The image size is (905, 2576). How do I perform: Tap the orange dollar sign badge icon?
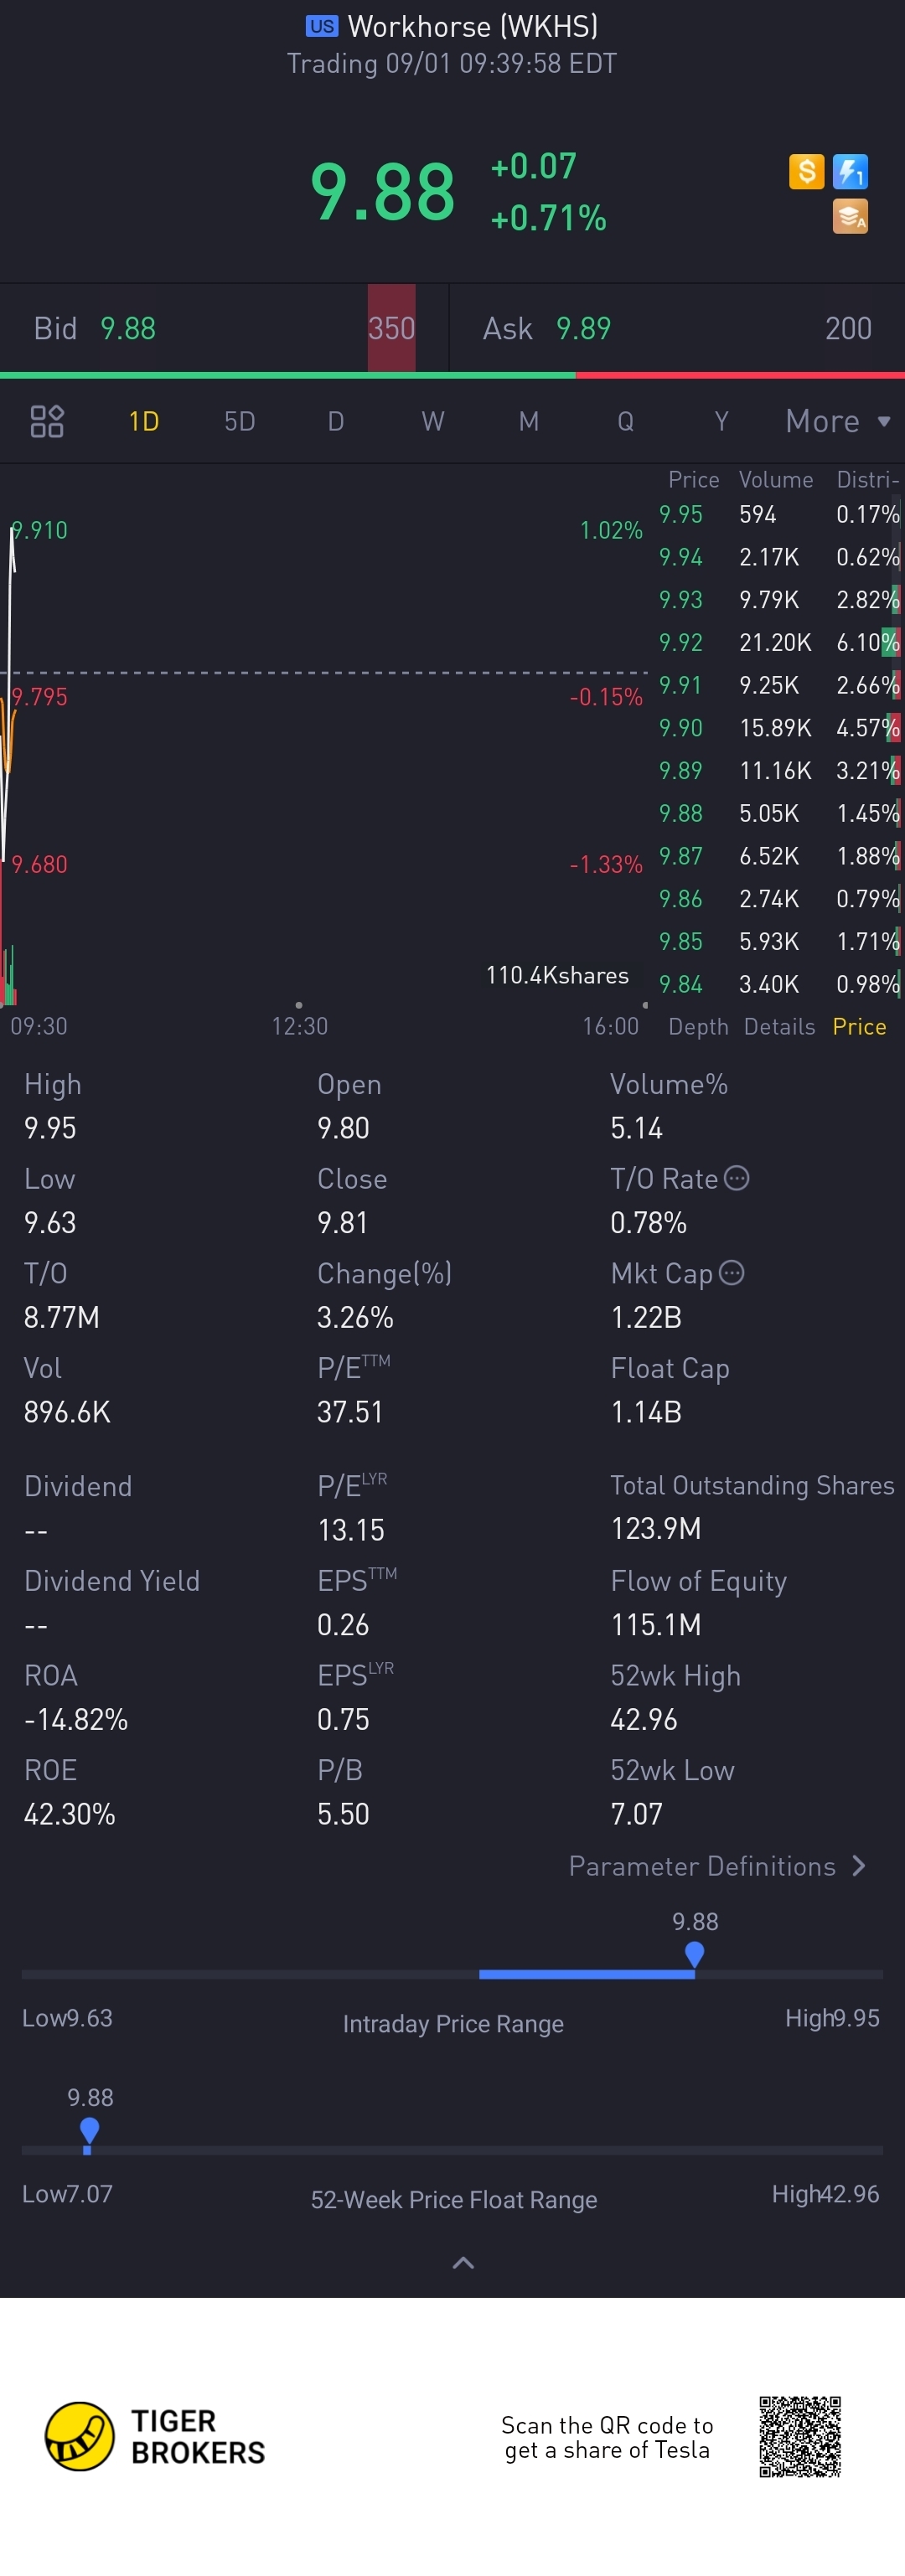tap(806, 172)
